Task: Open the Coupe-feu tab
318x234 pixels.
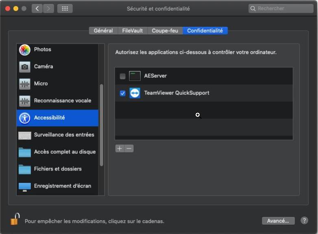Action: (x=165, y=31)
